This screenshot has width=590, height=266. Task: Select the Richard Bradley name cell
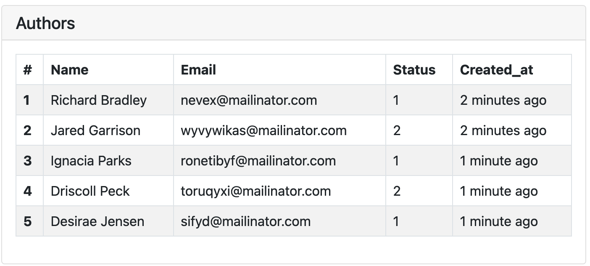pyautogui.click(x=99, y=100)
